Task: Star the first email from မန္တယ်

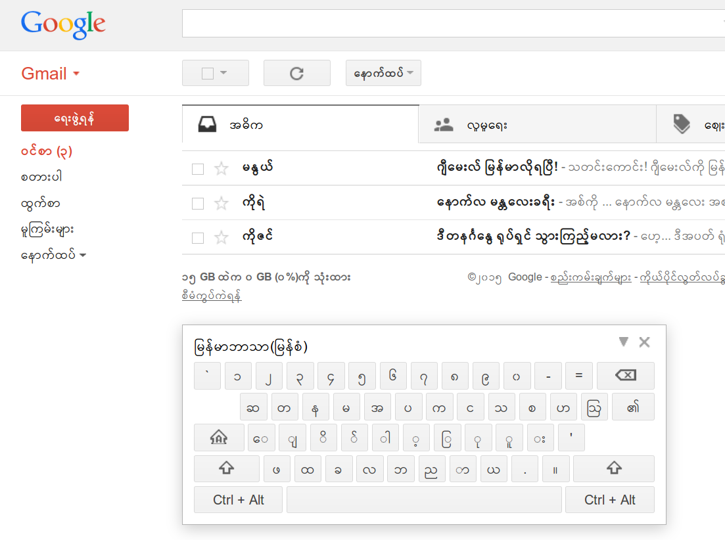Action: [222, 169]
